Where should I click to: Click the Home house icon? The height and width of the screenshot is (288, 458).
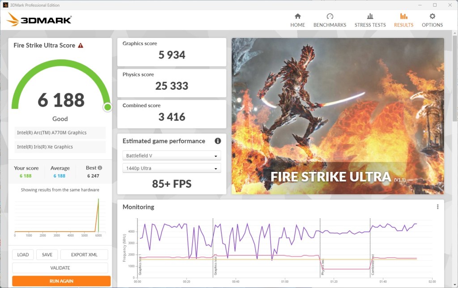click(297, 16)
